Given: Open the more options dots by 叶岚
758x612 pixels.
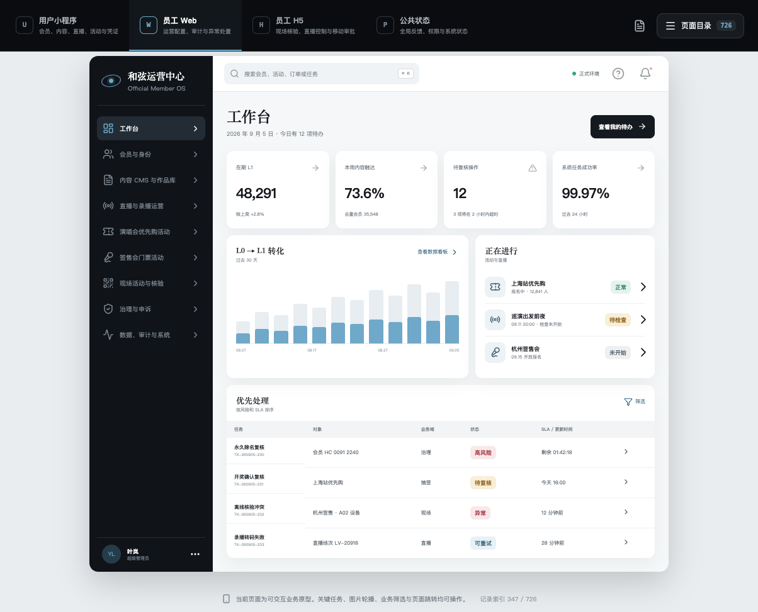Looking at the screenshot, I should pyautogui.click(x=195, y=554).
